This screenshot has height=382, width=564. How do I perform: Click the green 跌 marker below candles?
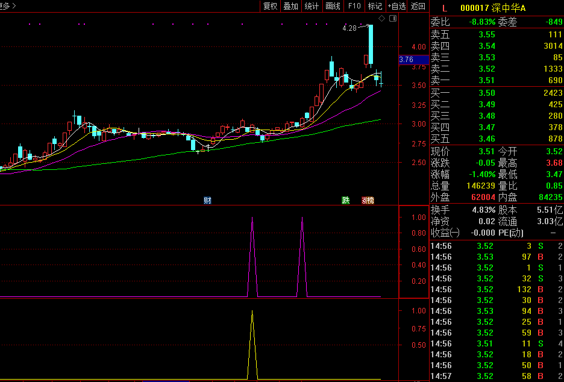tap(345, 201)
